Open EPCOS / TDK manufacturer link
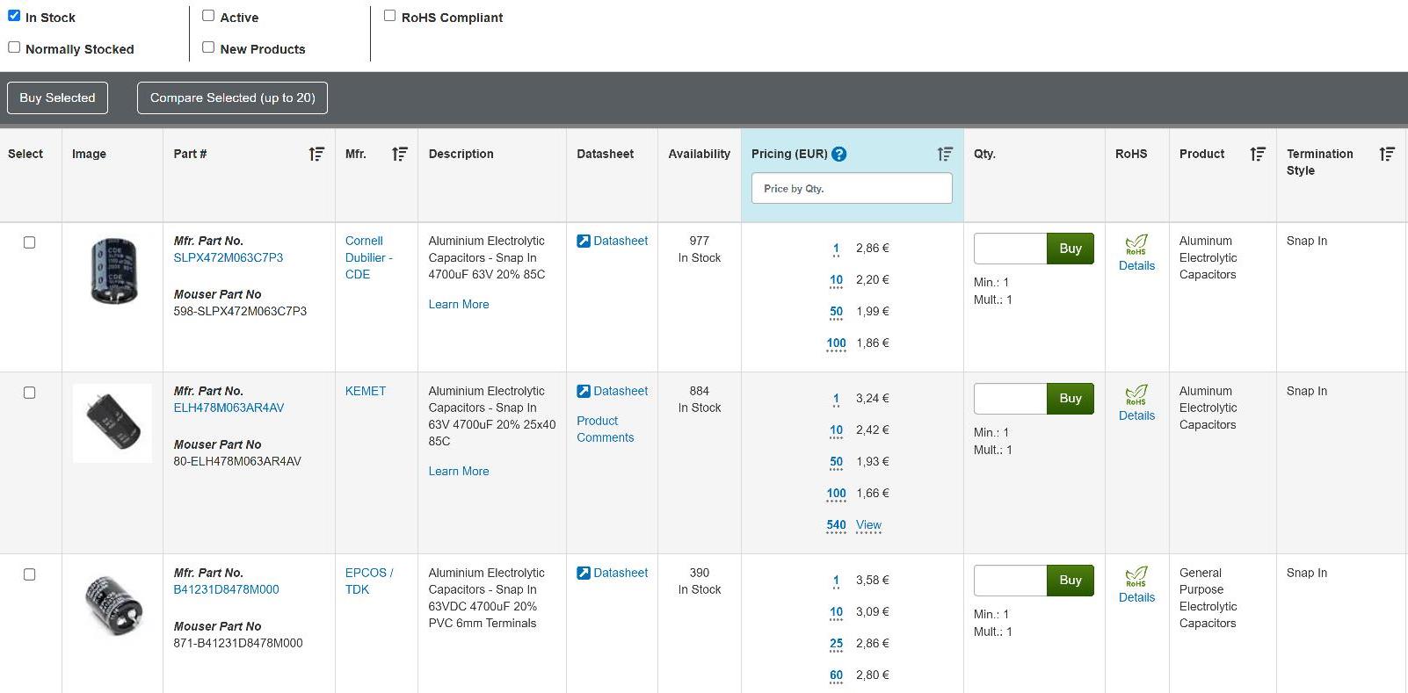1408x693 pixels. pos(369,581)
